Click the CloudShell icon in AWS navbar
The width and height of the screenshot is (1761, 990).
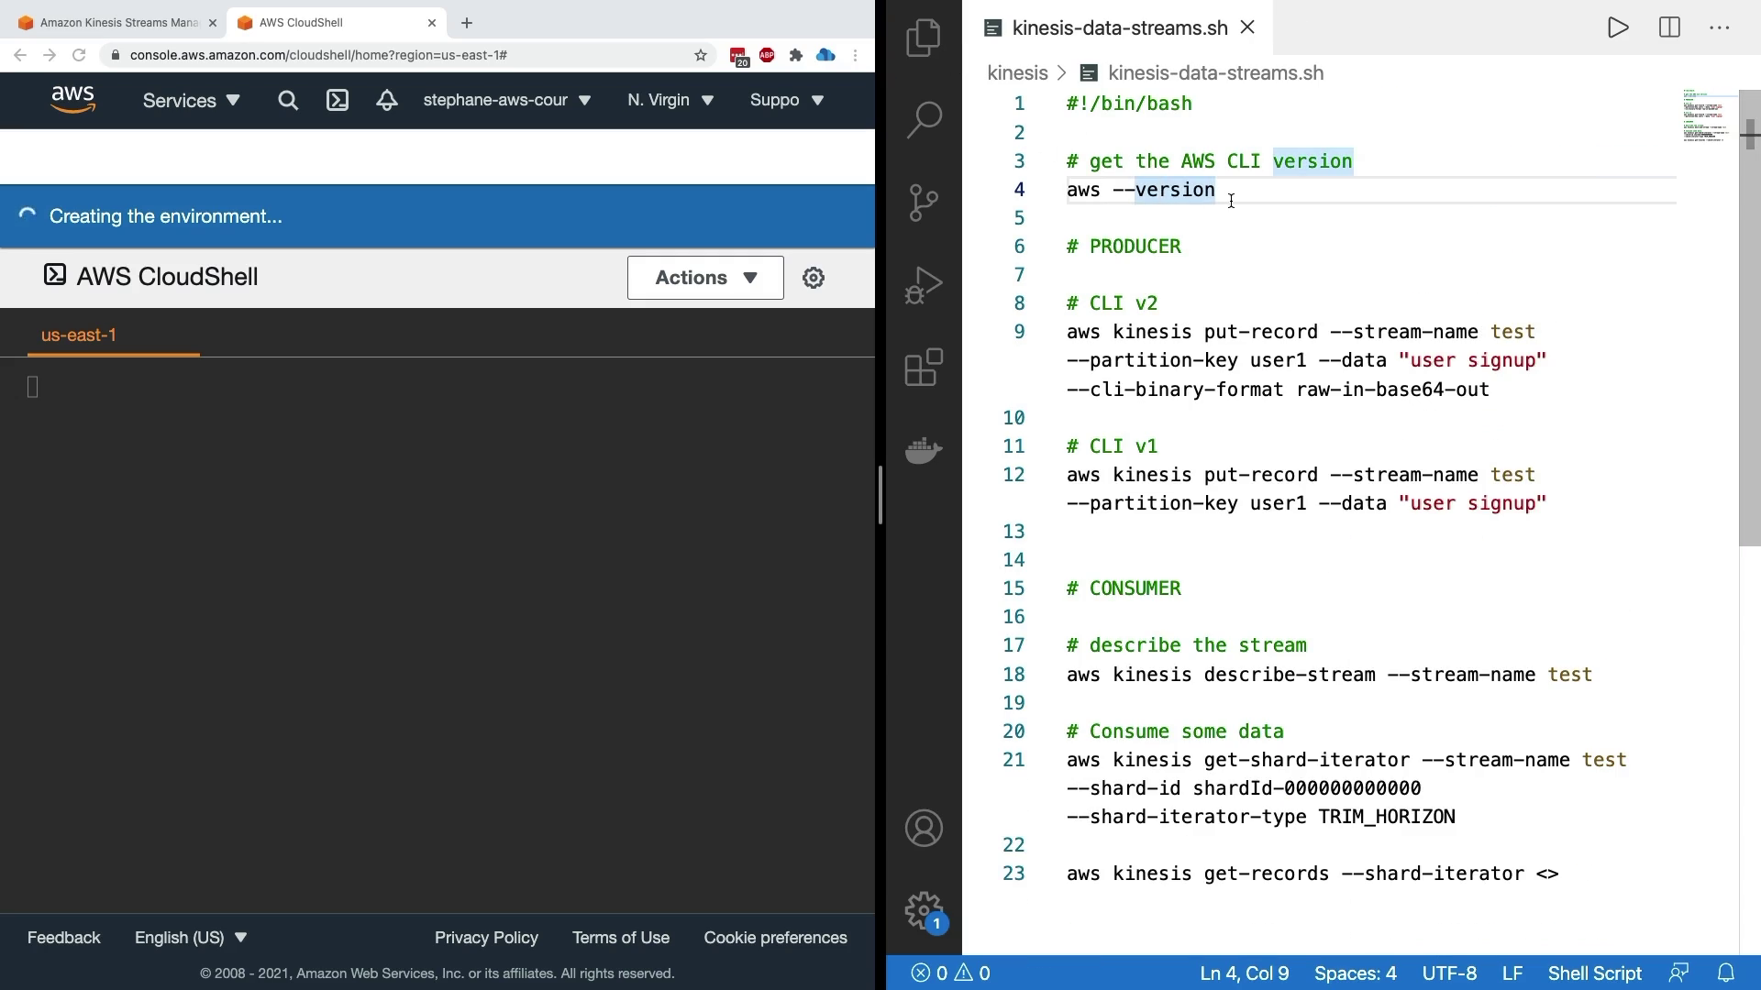[x=338, y=100]
